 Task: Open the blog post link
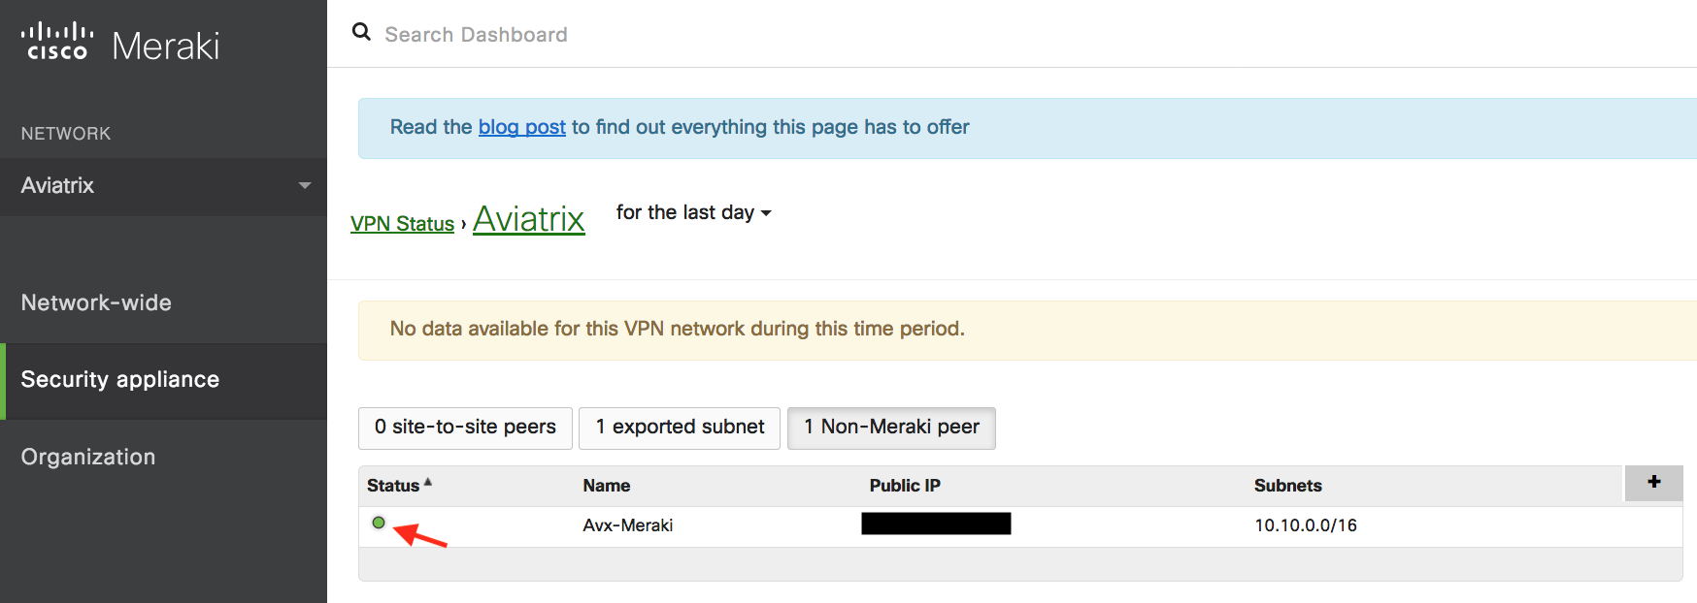tap(521, 127)
